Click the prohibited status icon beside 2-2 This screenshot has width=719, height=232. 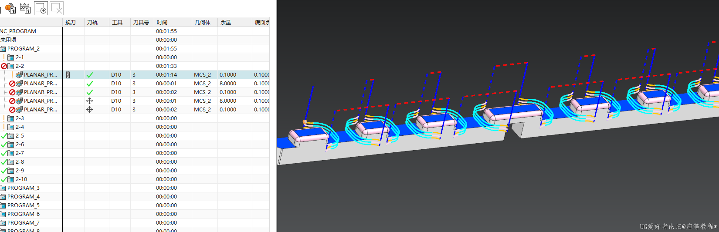coord(4,66)
